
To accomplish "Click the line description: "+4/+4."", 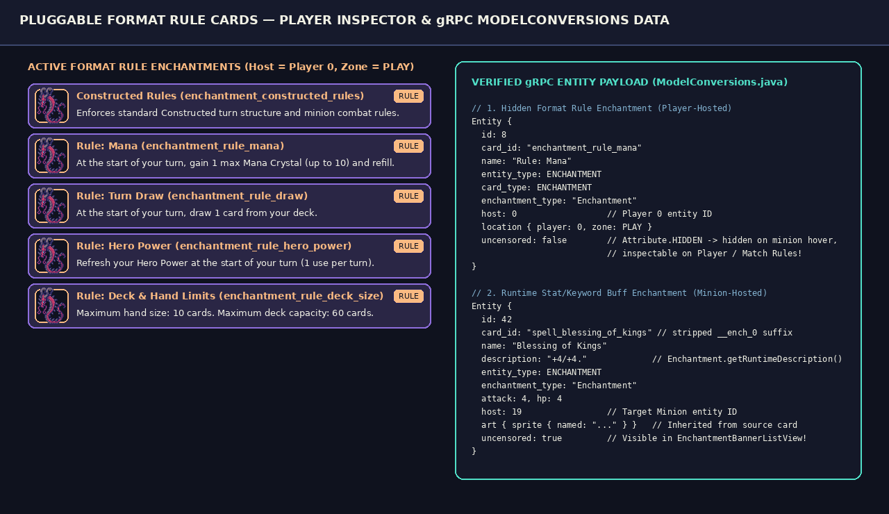I will [534, 359].
